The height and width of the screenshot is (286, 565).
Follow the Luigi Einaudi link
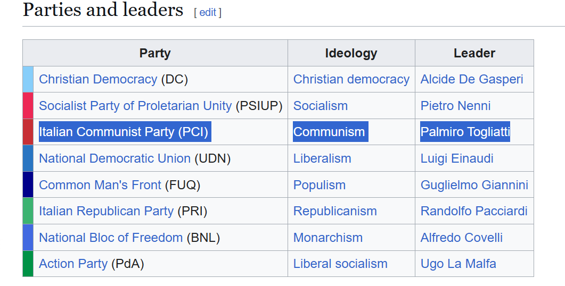click(x=457, y=158)
